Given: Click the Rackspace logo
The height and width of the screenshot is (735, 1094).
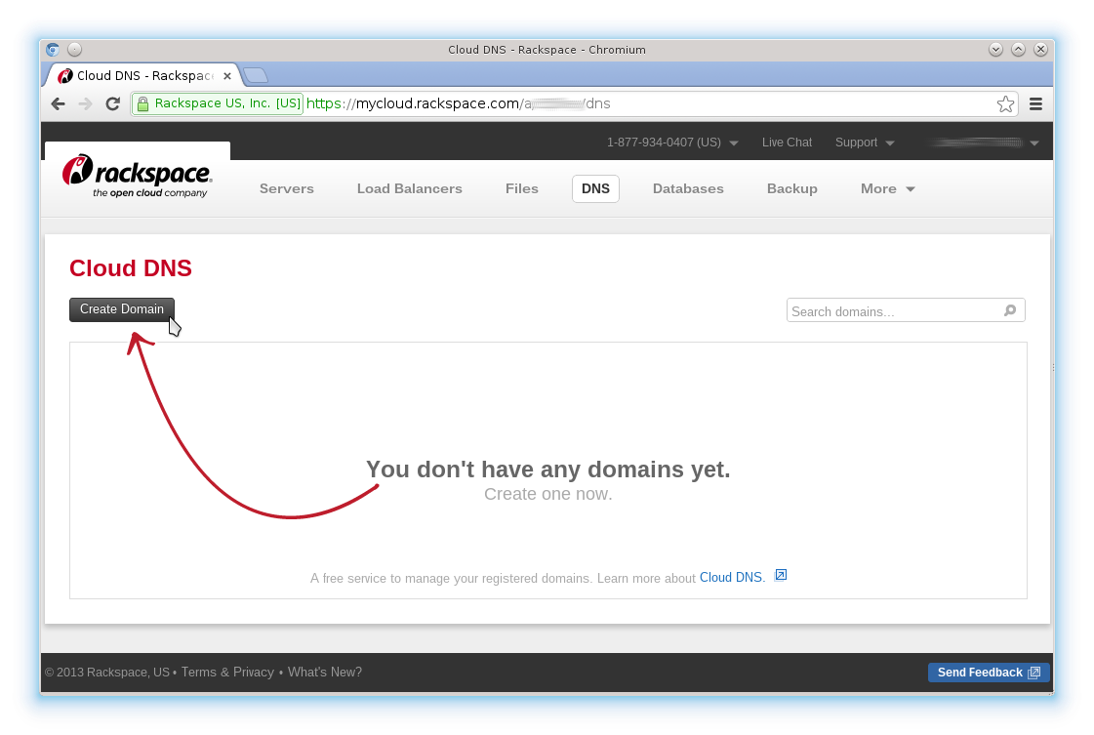Looking at the screenshot, I should 137,176.
